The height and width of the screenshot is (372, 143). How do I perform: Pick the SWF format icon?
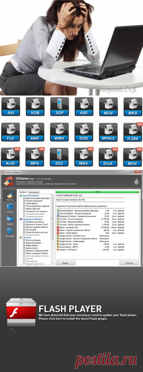(35, 132)
